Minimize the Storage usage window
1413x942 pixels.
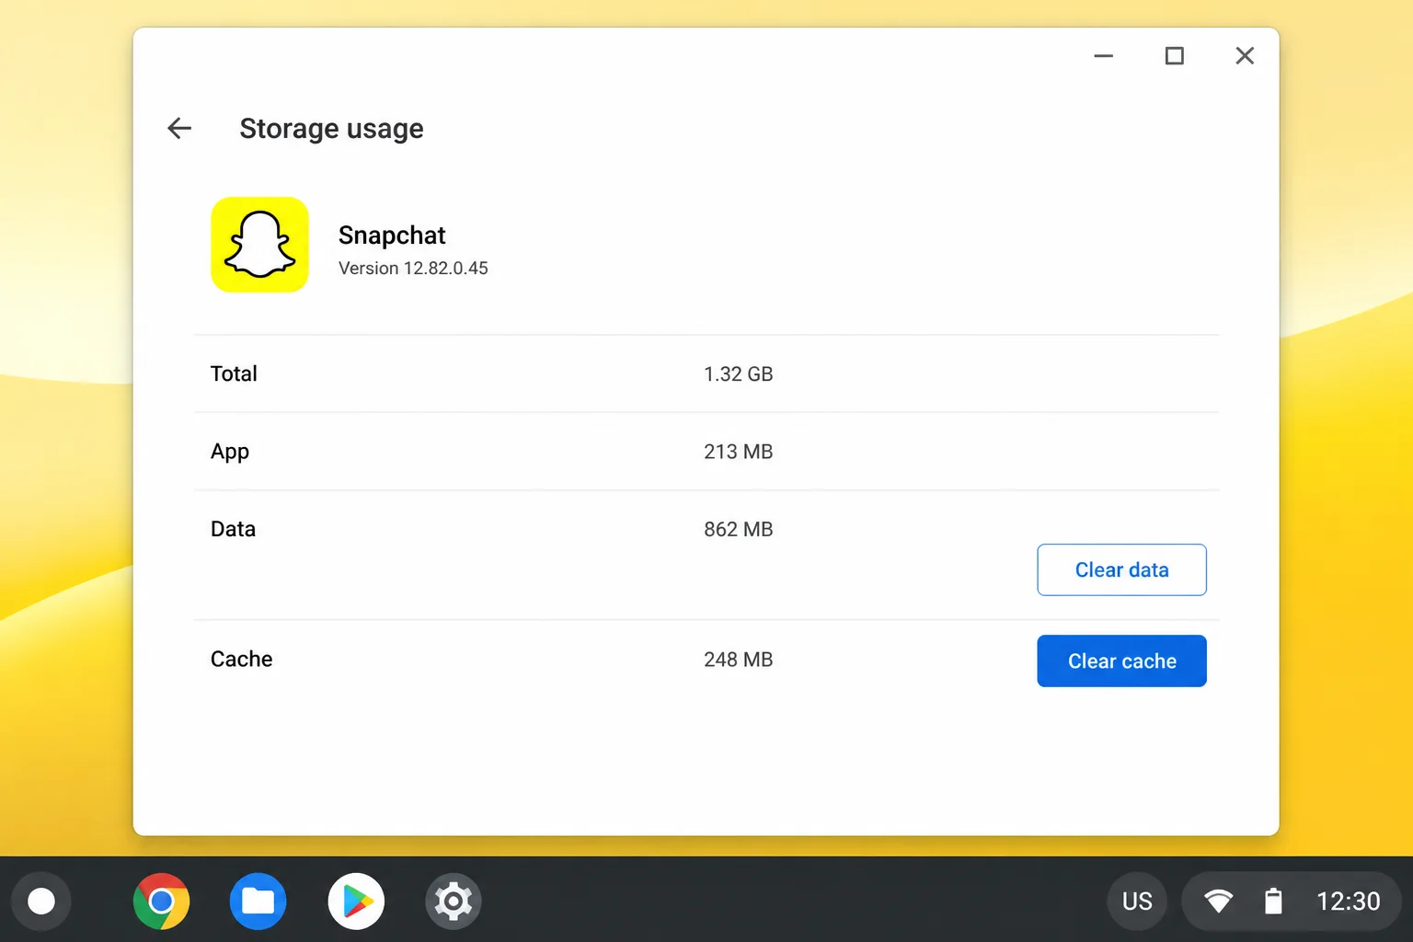1103,56
